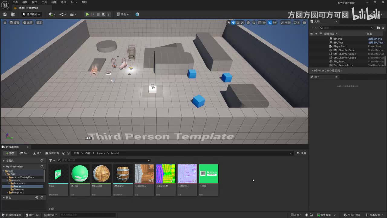Image resolution: width=387 pixels, height=218 pixels.
Task: Select PlayerStart in the Outliner
Action: click(x=340, y=46)
